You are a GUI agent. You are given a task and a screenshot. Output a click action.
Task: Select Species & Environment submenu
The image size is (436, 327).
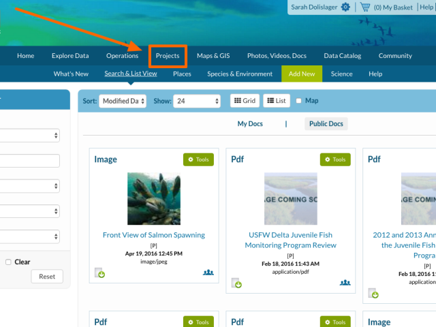click(240, 74)
